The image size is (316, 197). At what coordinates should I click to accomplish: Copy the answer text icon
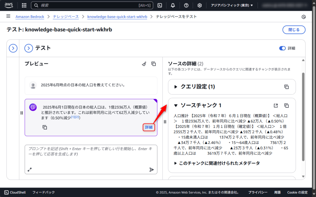pos(45,128)
